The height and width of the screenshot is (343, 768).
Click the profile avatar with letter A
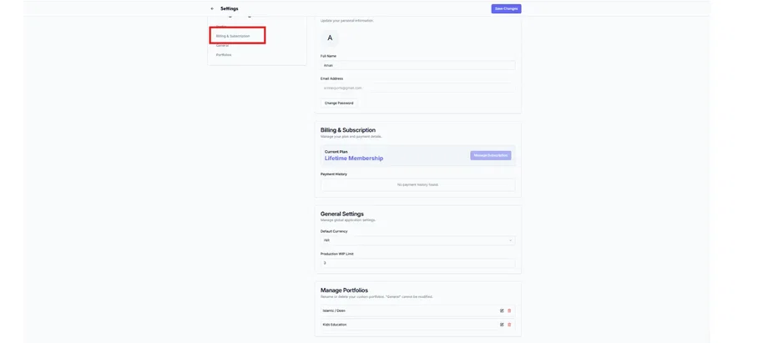[330, 38]
